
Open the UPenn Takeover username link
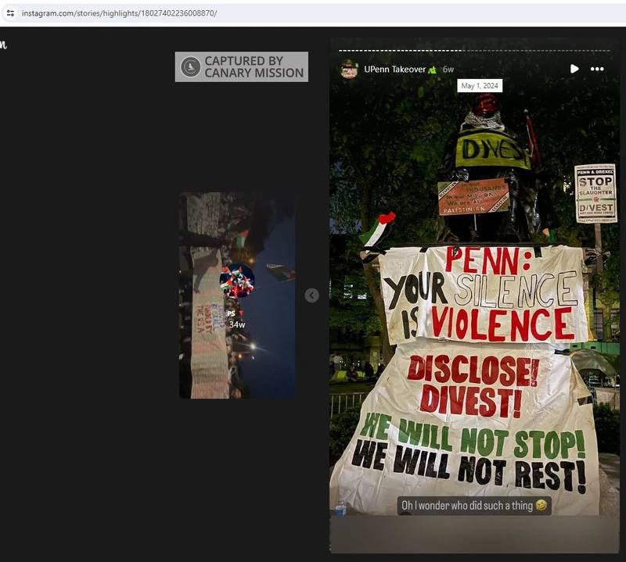tap(394, 70)
